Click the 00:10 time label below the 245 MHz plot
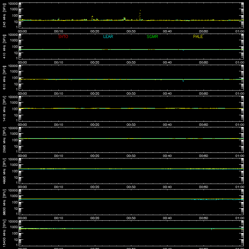Viewport: 249px width, 249px height. coord(59,31)
